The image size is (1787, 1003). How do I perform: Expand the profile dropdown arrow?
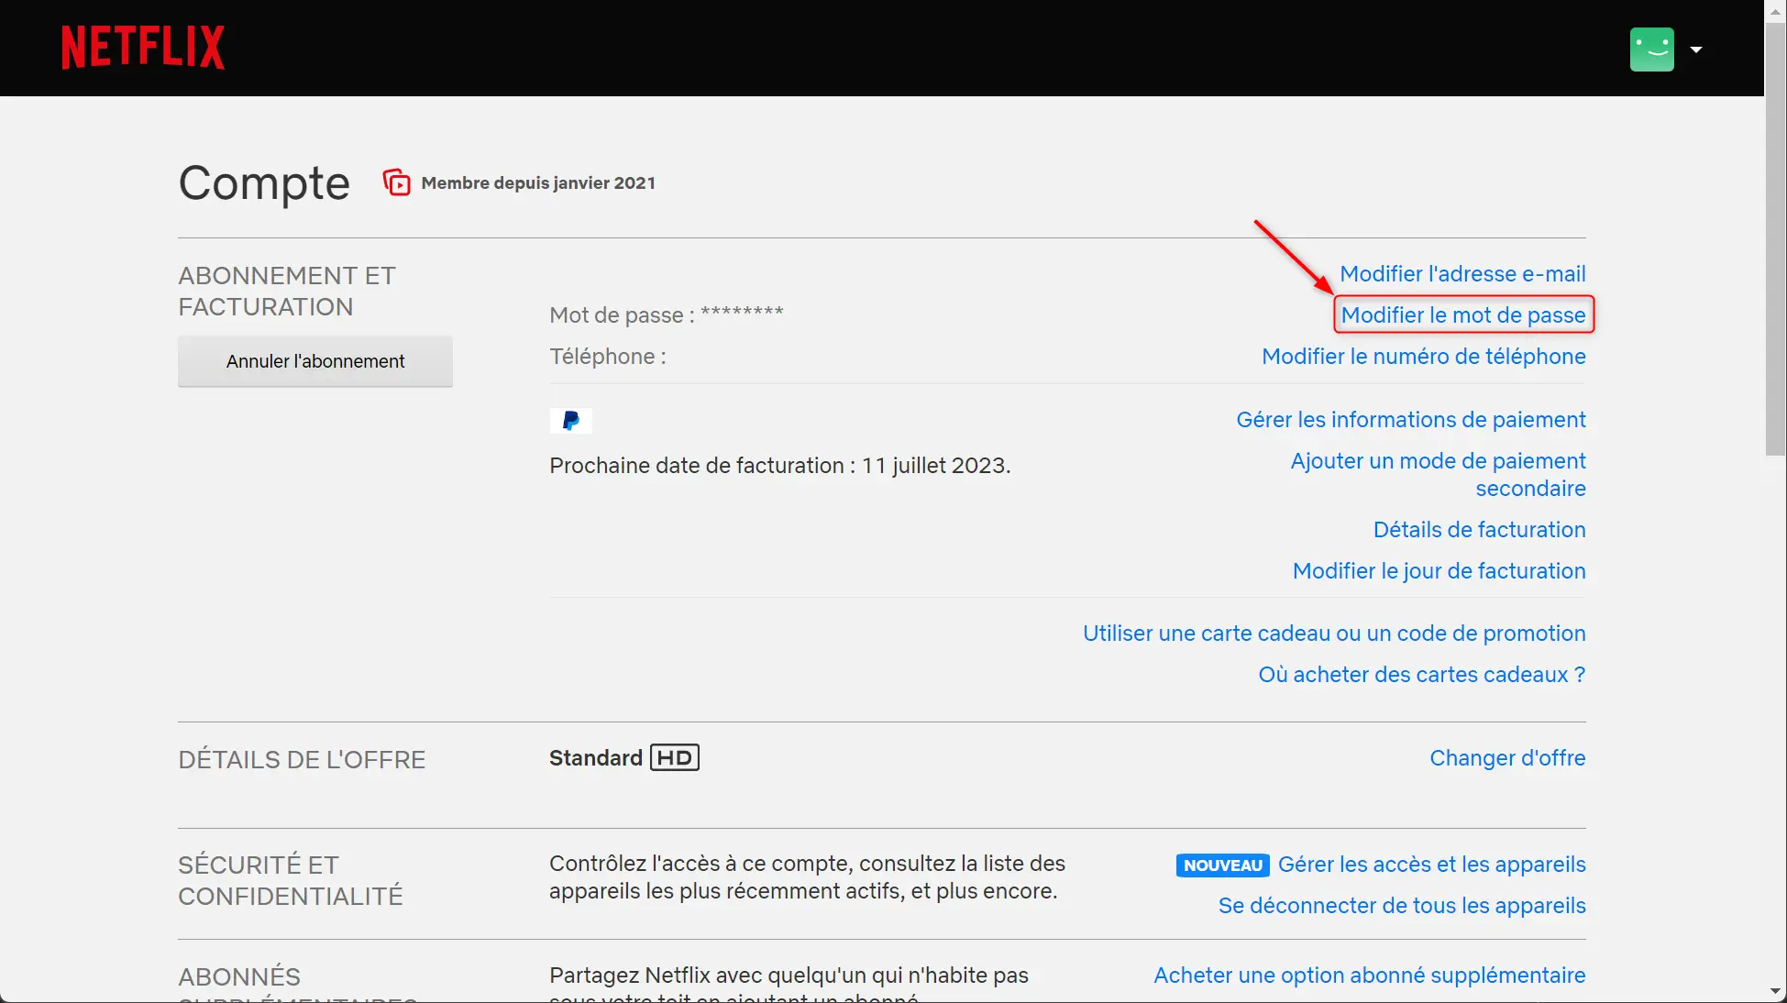(1696, 50)
